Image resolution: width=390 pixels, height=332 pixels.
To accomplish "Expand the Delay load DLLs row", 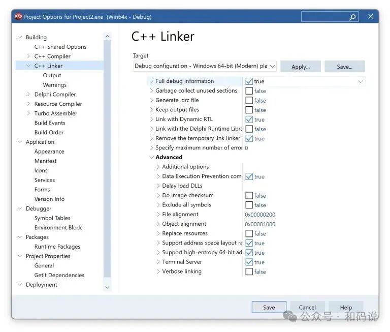I will (158, 186).
